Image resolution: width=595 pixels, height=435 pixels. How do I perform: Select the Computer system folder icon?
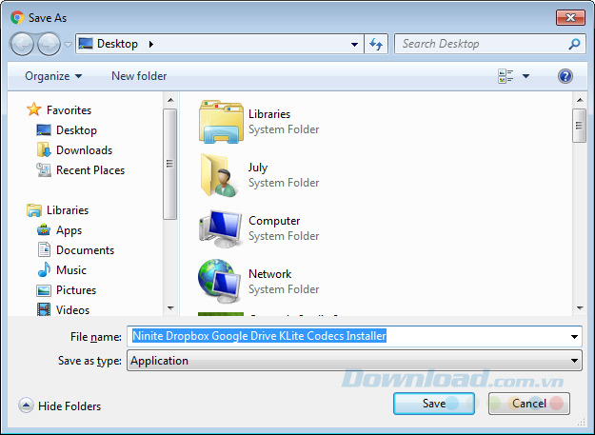click(x=220, y=228)
